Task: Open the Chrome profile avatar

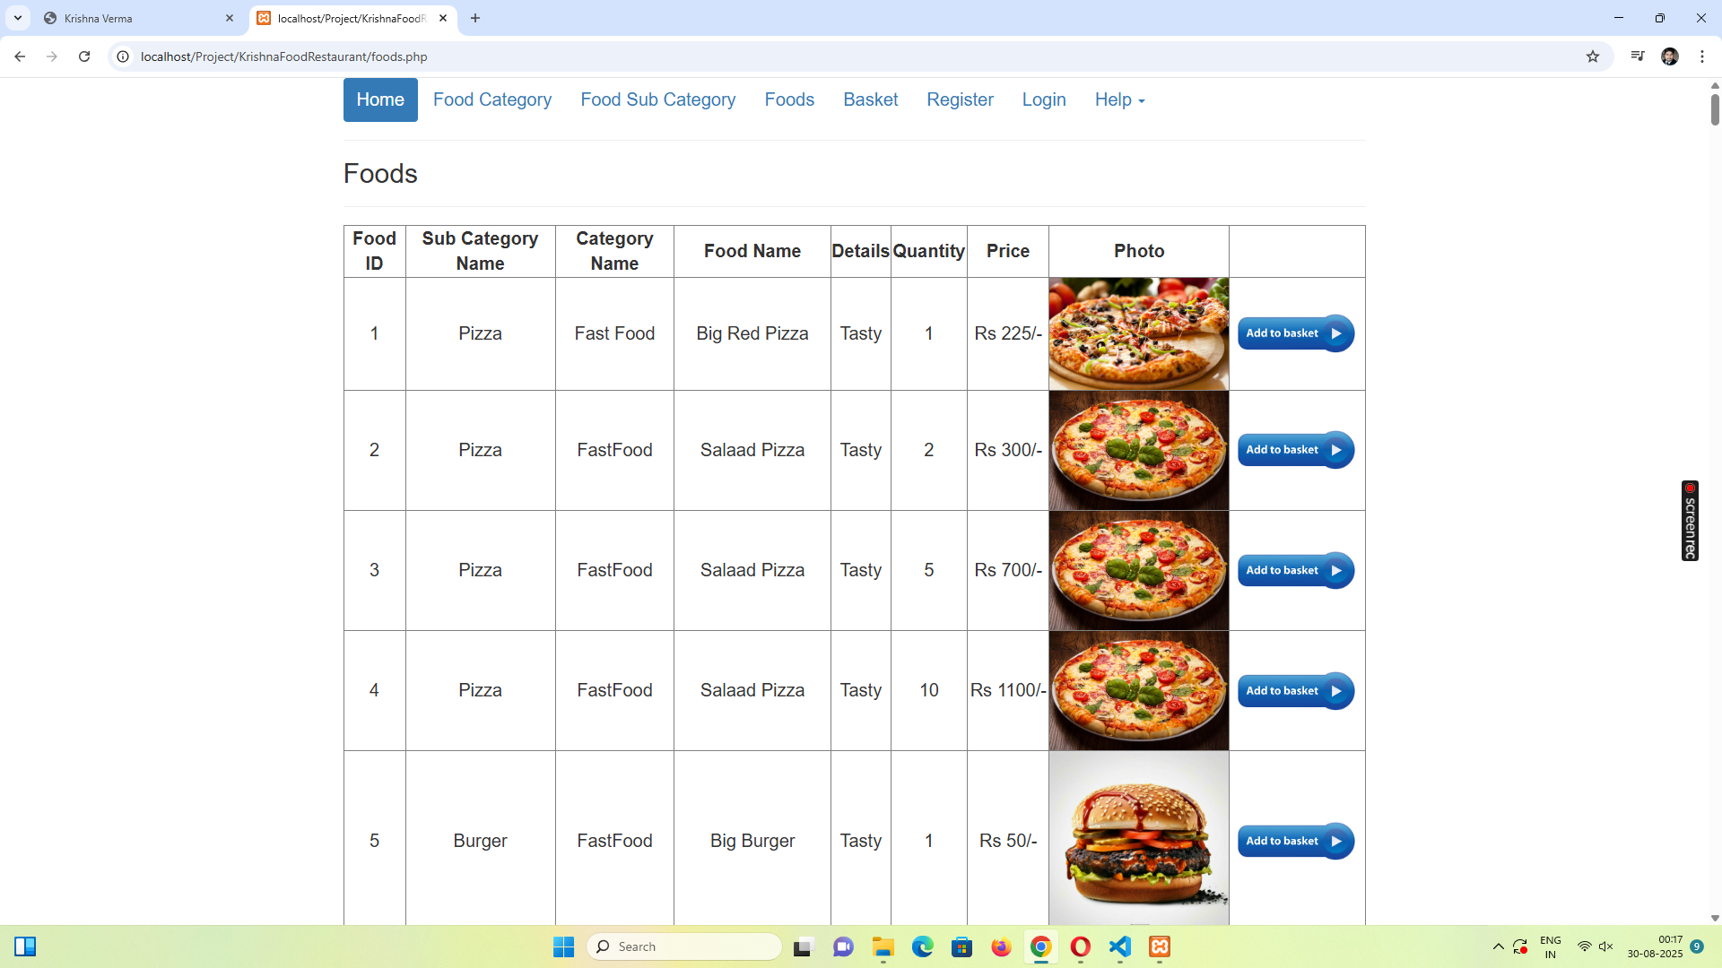Action: pos(1670,56)
